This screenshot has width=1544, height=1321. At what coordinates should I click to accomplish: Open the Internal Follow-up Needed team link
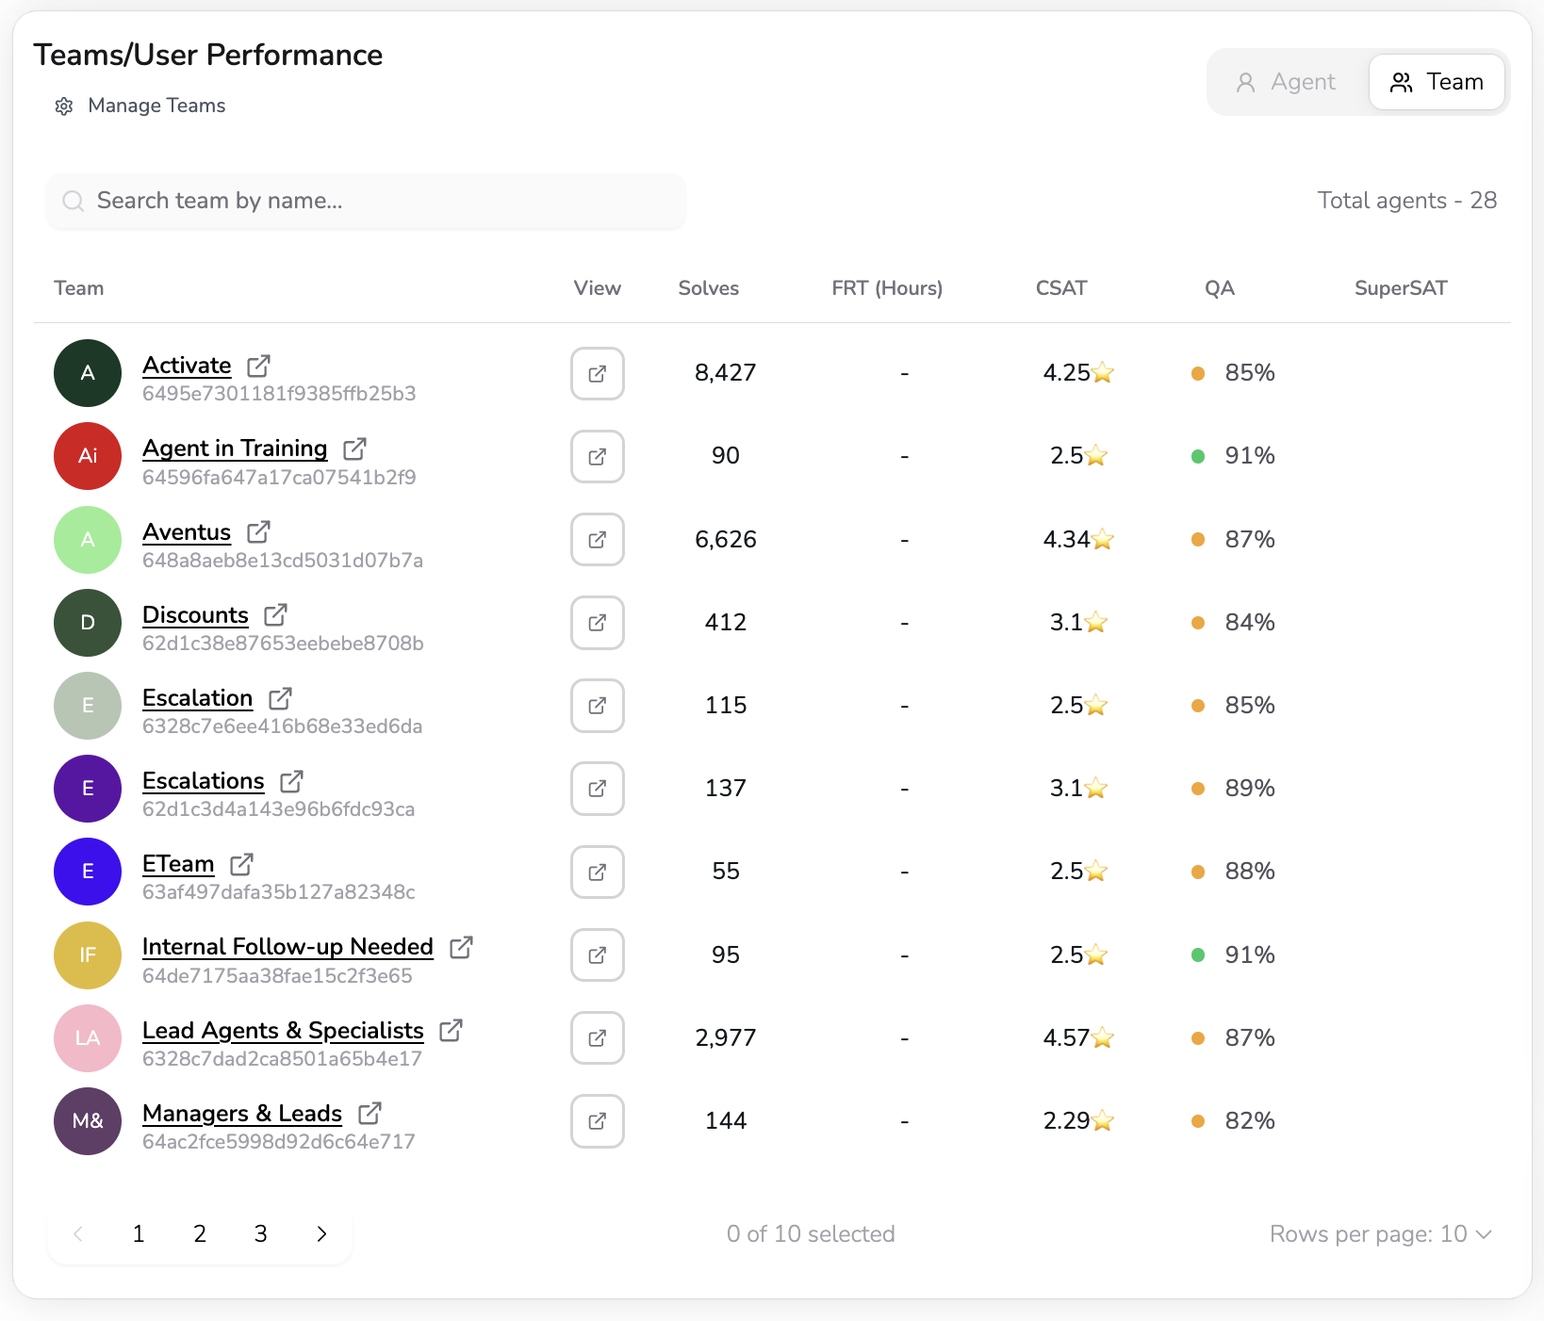click(287, 947)
